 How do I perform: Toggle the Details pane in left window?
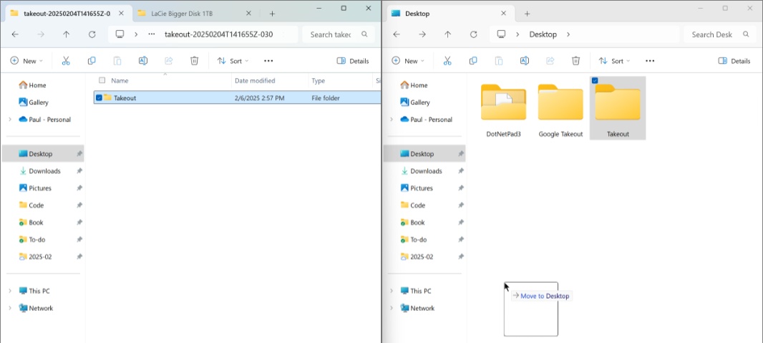coord(353,61)
